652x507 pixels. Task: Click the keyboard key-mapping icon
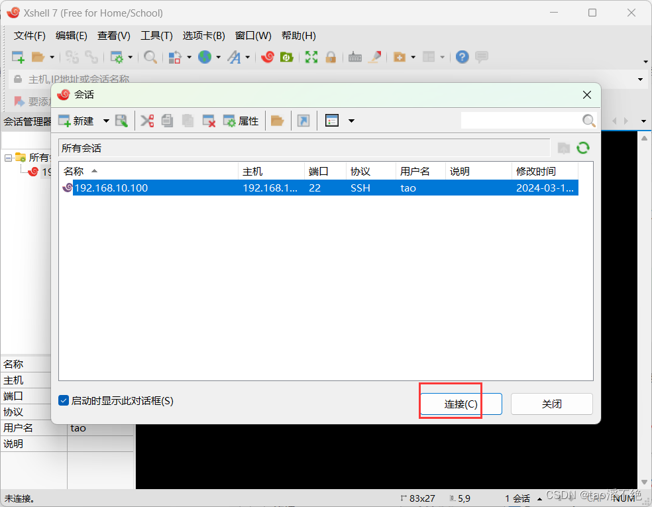354,57
